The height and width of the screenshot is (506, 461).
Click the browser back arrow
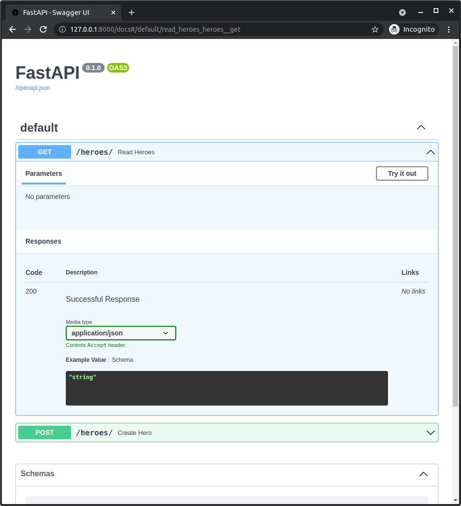point(12,29)
